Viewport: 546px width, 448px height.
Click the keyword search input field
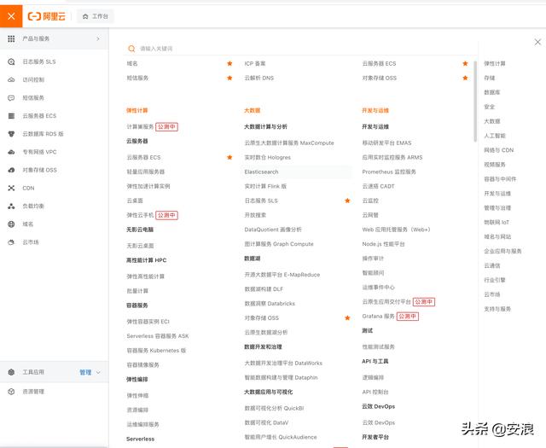(x=299, y=49)
